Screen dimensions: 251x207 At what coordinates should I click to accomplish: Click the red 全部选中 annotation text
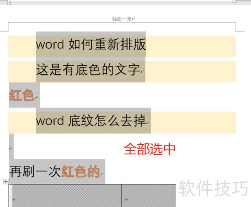pyautogui.click(x=150, y=149)
